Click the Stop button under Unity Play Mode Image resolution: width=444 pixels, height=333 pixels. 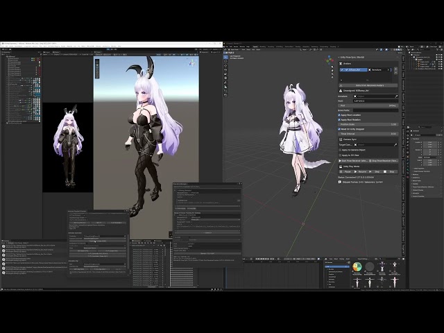[390, 171]
